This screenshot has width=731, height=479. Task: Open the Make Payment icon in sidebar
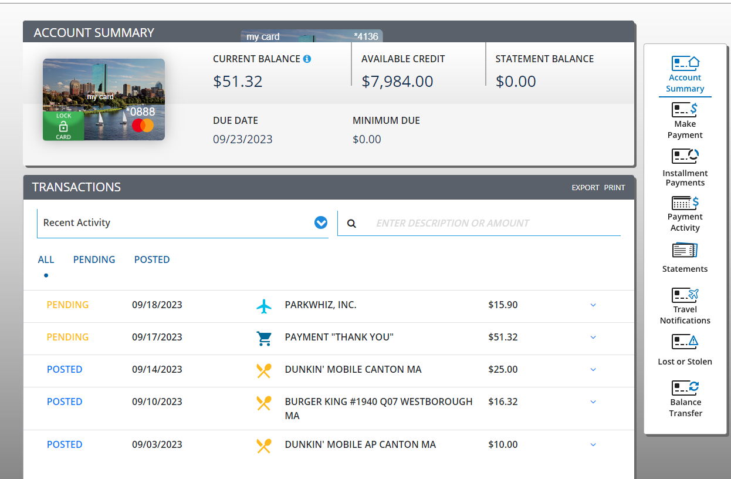[685, 110]
